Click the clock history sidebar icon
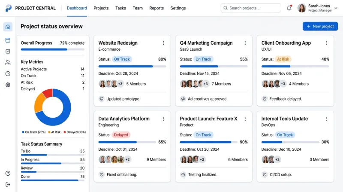The height and width of the screenshot is (192, 343). click(x=8, y=73)
